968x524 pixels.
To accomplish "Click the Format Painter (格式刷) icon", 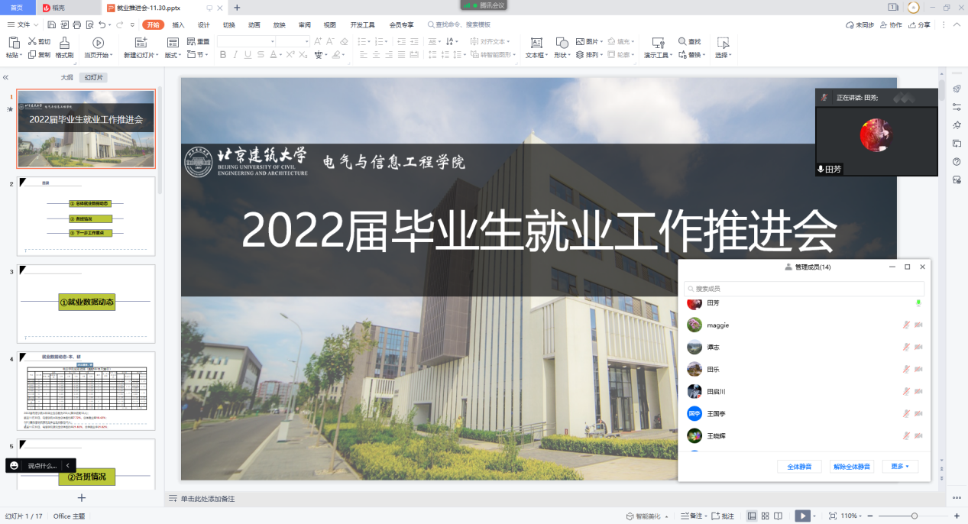I will click(x=64, y=43).
